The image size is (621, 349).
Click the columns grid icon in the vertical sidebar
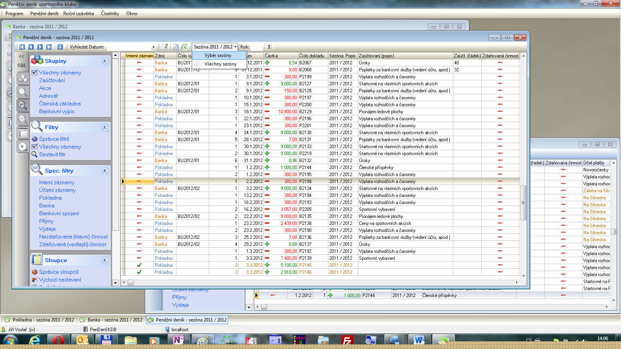click(x=23, y=133)
